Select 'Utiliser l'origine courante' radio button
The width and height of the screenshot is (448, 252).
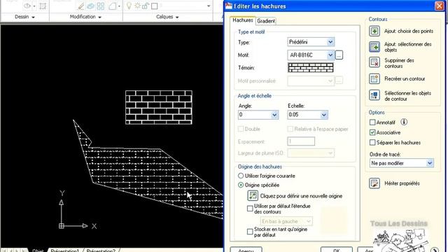241,176
